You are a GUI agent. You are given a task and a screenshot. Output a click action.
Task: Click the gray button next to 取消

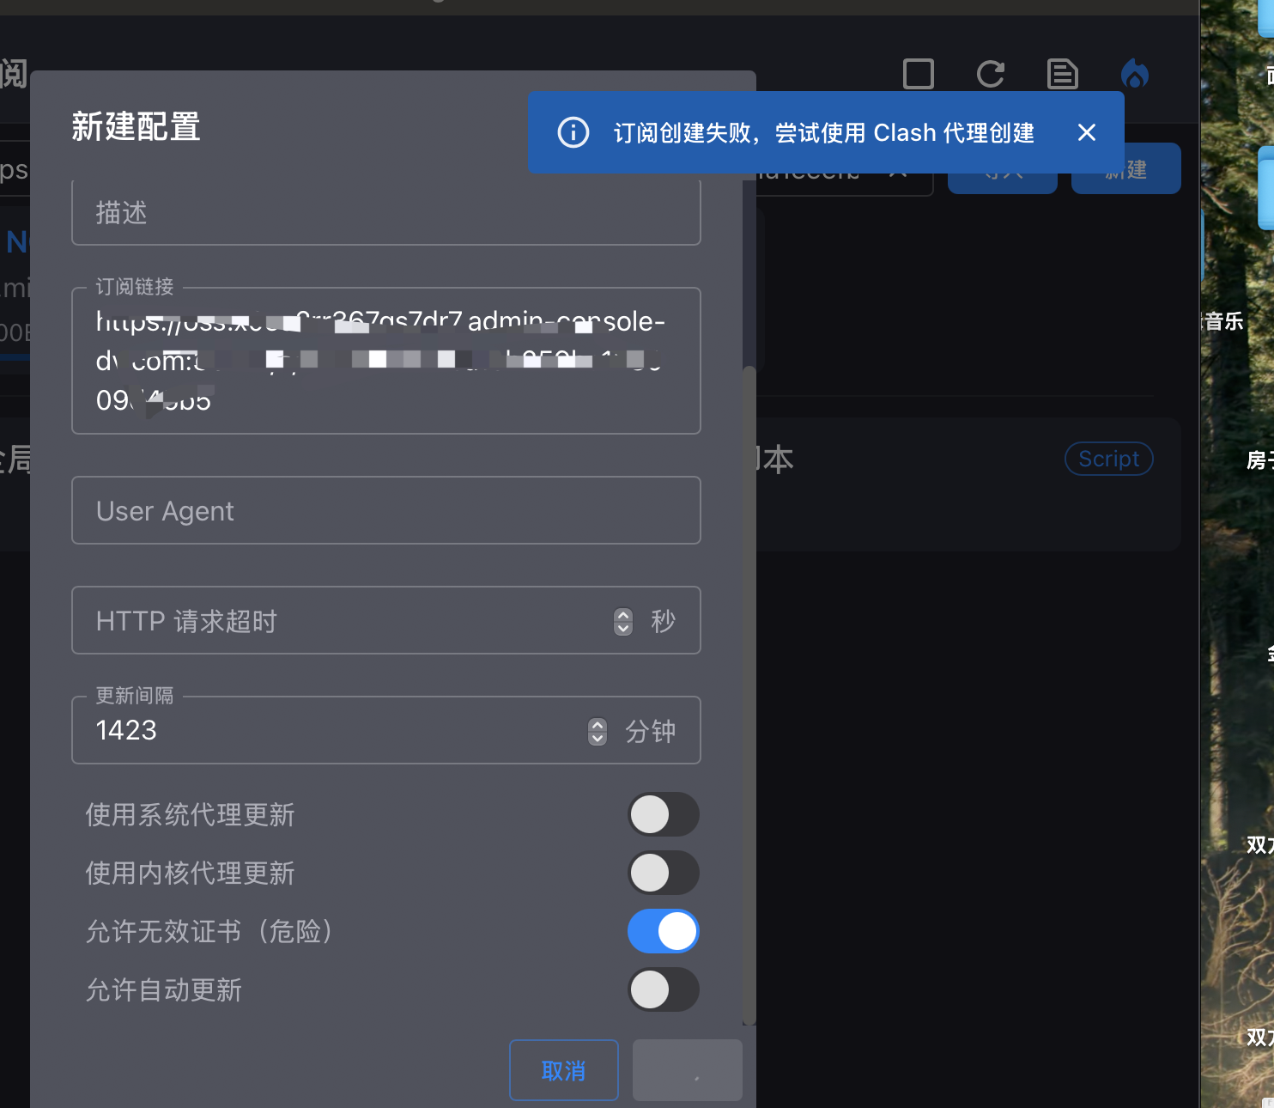(687, 1070)
